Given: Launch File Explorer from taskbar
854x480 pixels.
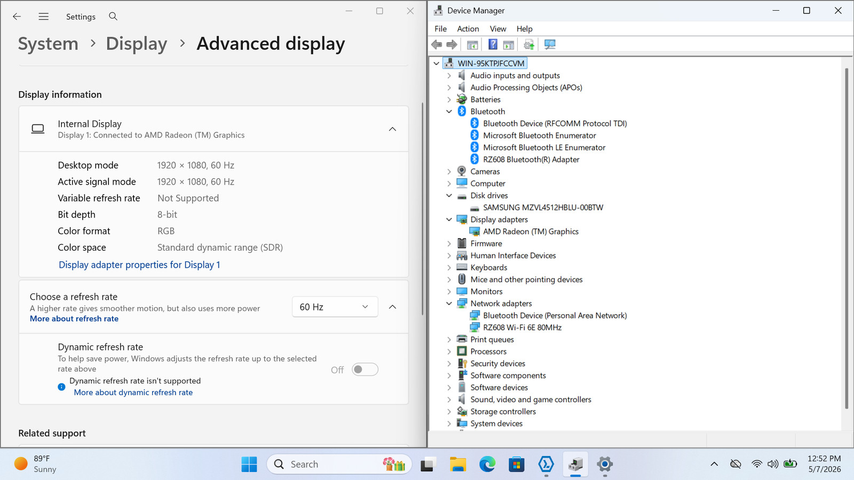Looking at the screenshot, I should pyautogui.click(x=458, y=465).
